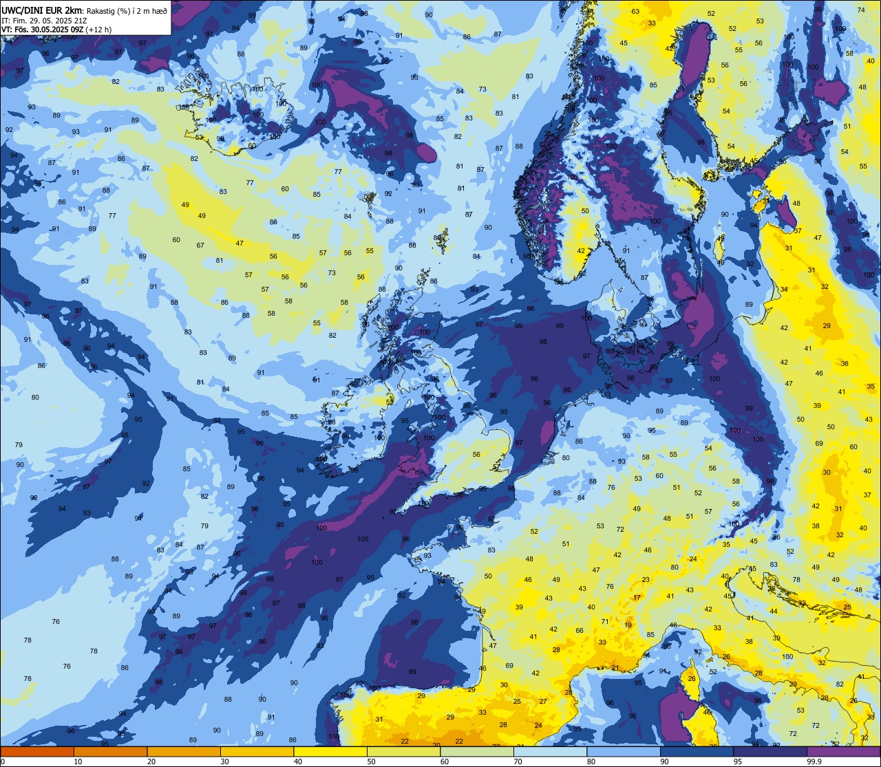Screen dimensions: 881x767
Task: Click the humidity value "17" on the map
Action: (637, 597)
